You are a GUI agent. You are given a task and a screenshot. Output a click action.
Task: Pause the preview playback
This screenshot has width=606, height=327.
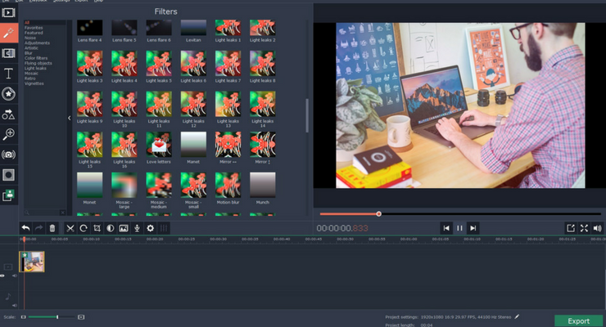pyautogui.click(x=459, y=228)
